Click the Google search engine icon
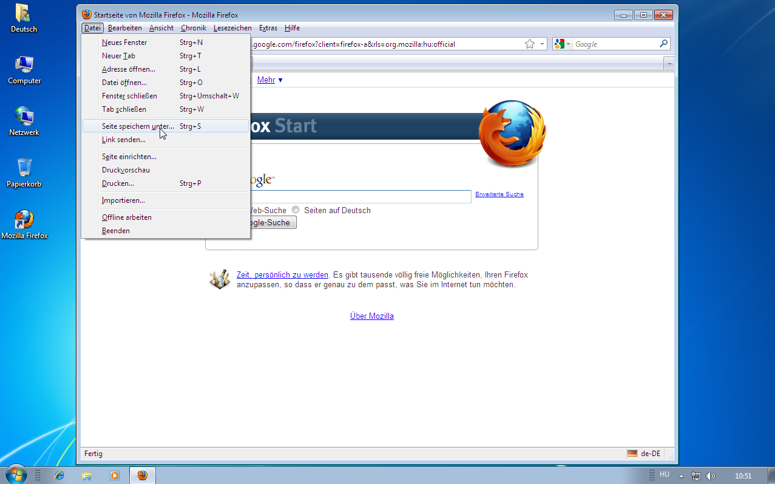The height and width of the screenshot is (484, 775). (x=559, y=44)
